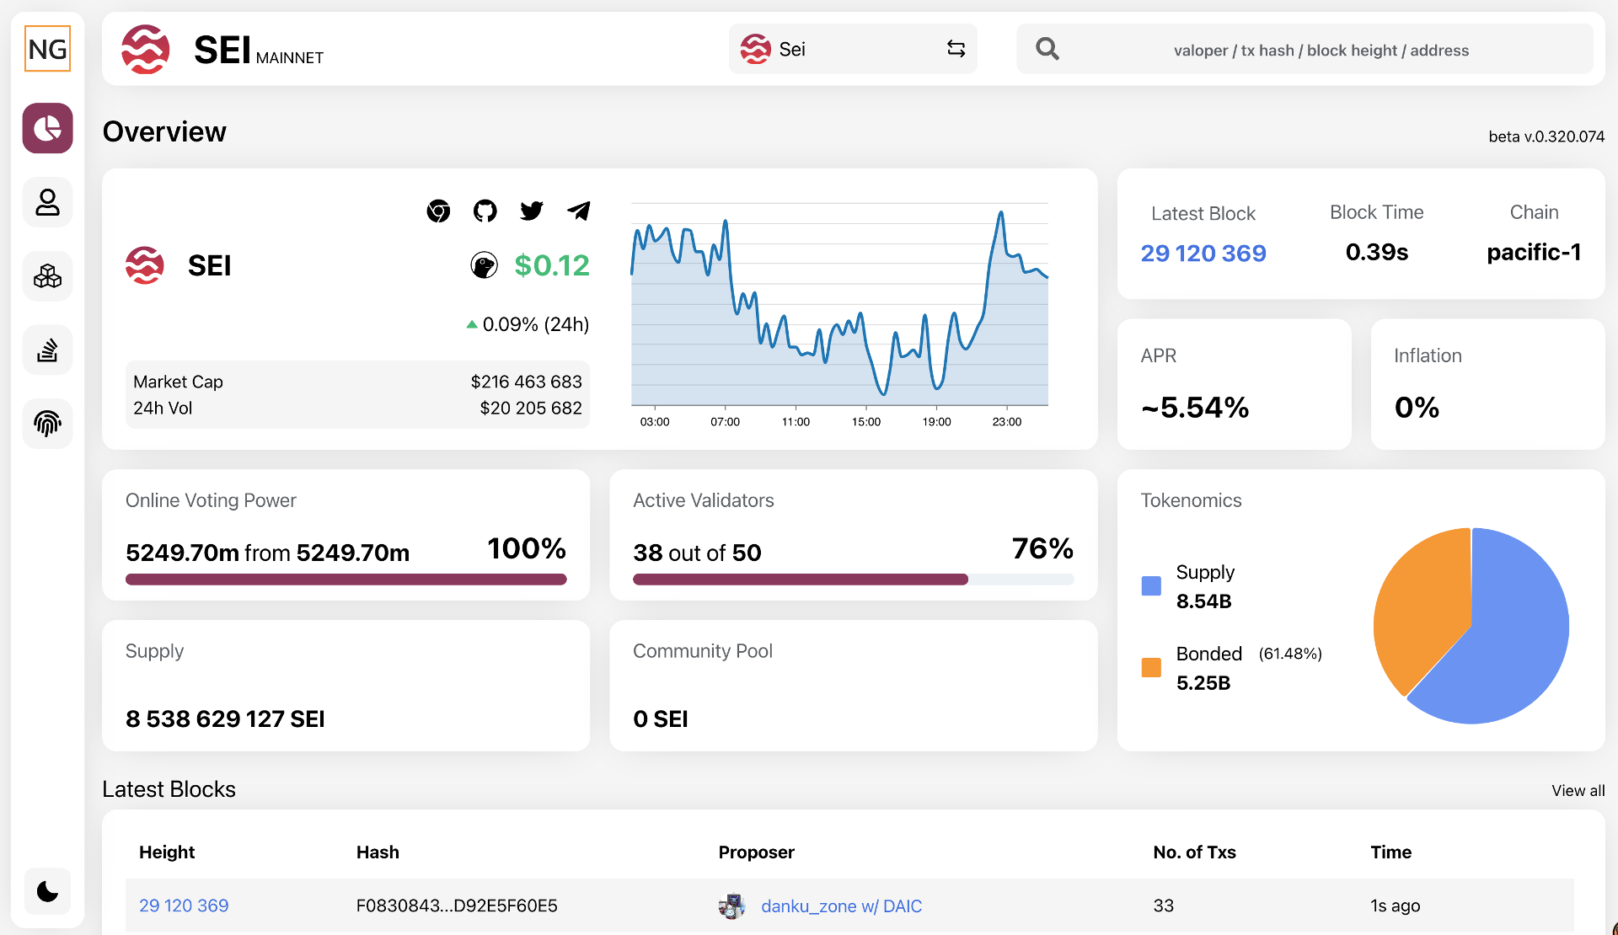Click the danku_zone proposer avatar

pyautogui.click(x=731, y=906)
